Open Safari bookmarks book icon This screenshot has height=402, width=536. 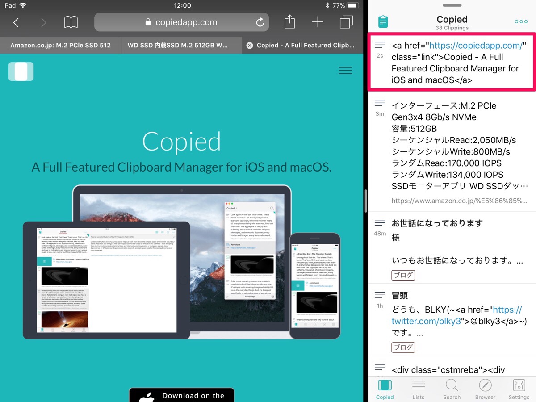[71, 22]
